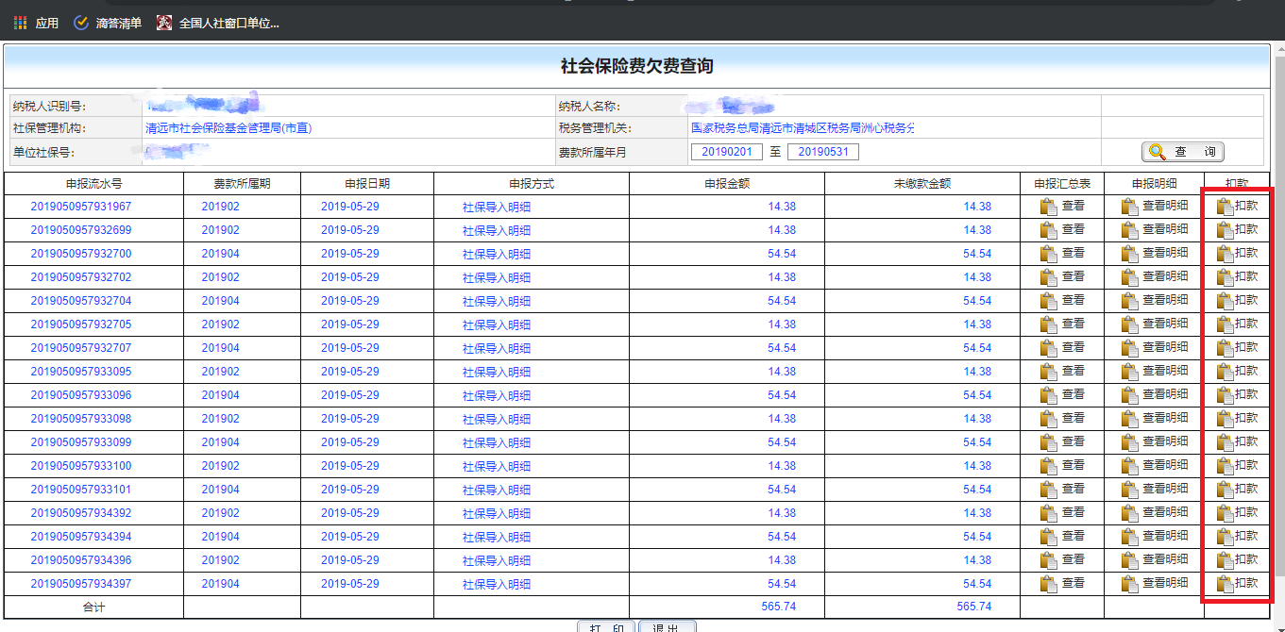1285x632 pixels.
Task: Open 查看 summary icon for row 2019050957934392
Action: 1048,513
